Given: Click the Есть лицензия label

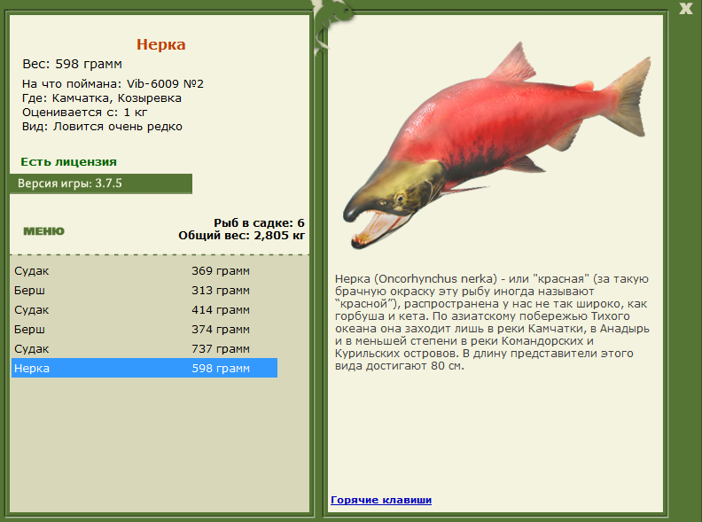Looking at the screenshot, I should 68,161.
